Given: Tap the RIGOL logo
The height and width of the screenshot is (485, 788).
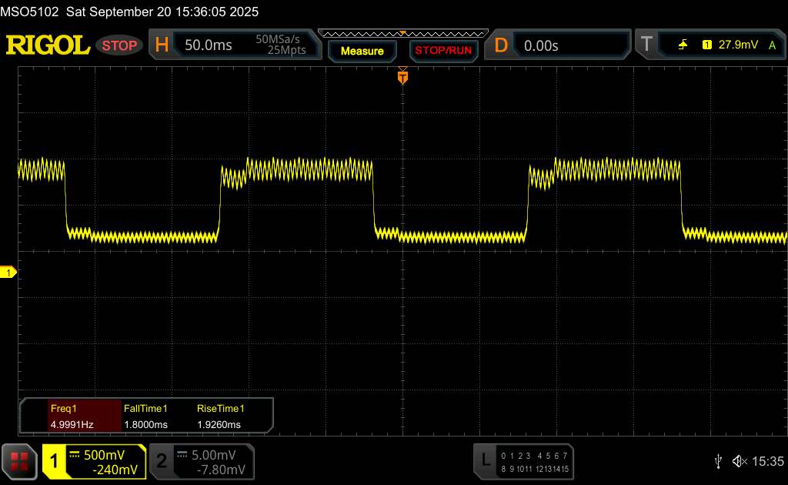Looking at the screenshot, I should coord(48,45).
